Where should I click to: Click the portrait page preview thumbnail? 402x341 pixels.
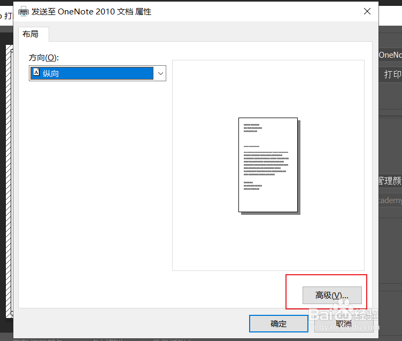point(269,166)
